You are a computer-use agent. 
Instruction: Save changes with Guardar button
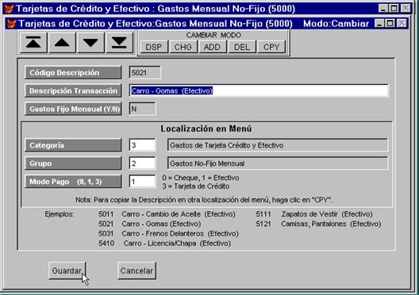pyautogui.click(x=67, y=270)
